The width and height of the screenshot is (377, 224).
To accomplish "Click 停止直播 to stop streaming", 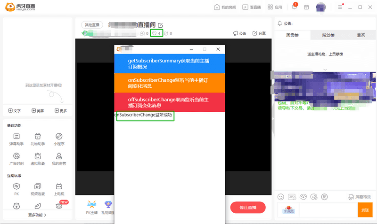I will pyautogui.click(x=248, y=208).
